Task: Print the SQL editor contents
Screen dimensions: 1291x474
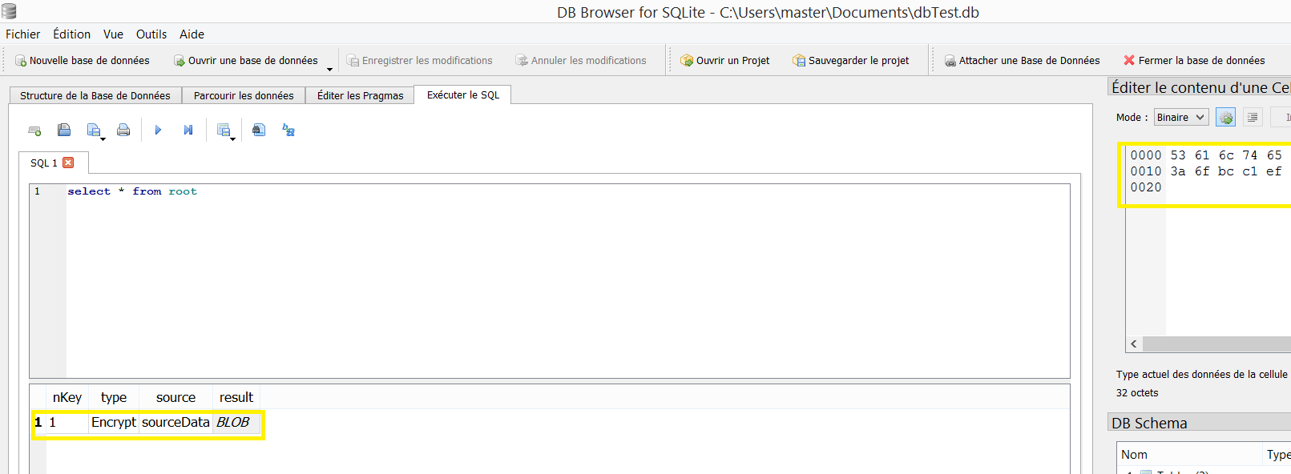Action: (123, 130)
